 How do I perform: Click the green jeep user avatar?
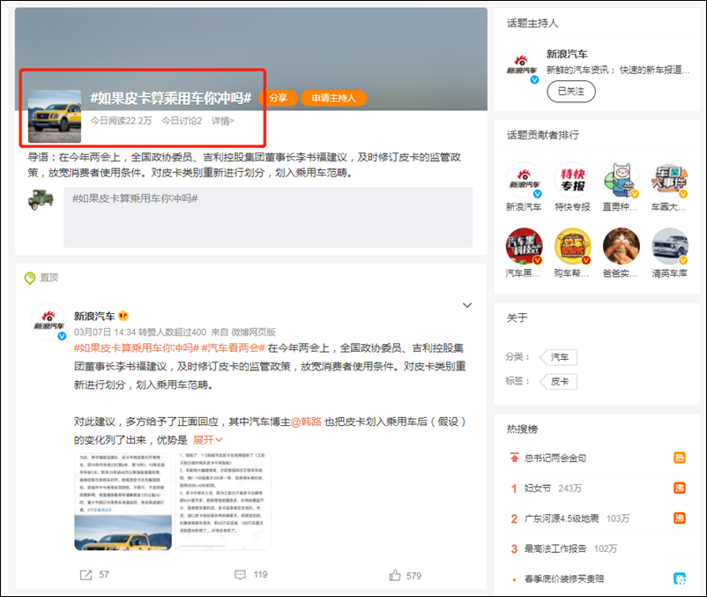click(x=41, y=199)
